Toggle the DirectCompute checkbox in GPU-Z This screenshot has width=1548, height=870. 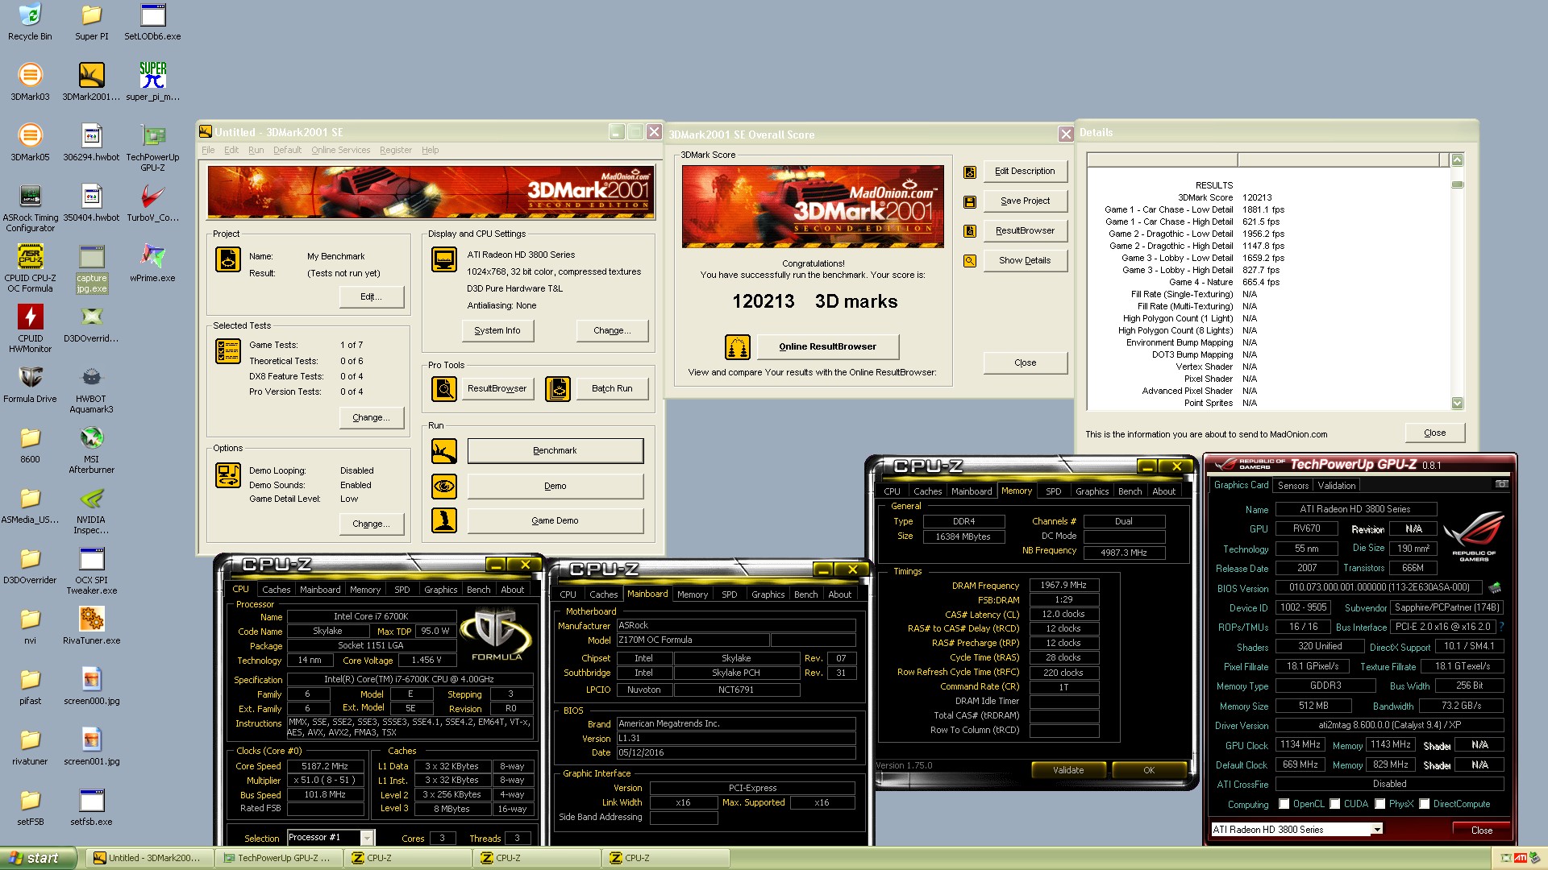point(1425,804)
